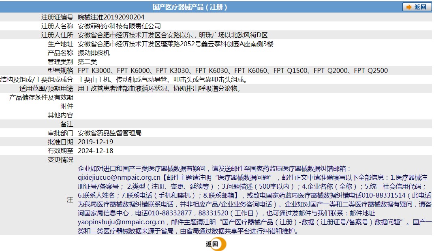
Task: Click approval date 2019-12-19
Action: tap(96, 142)
